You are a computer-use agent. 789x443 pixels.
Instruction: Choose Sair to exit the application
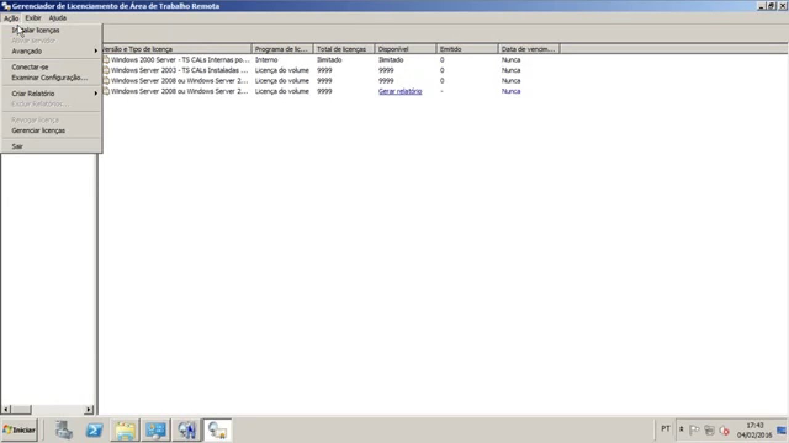point(51,146)
